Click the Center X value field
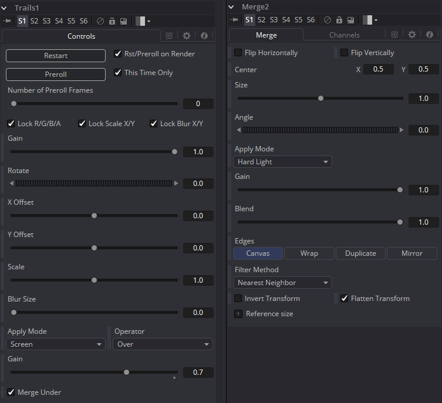Viewport: 442px width, 403px height. click(378, 69)
